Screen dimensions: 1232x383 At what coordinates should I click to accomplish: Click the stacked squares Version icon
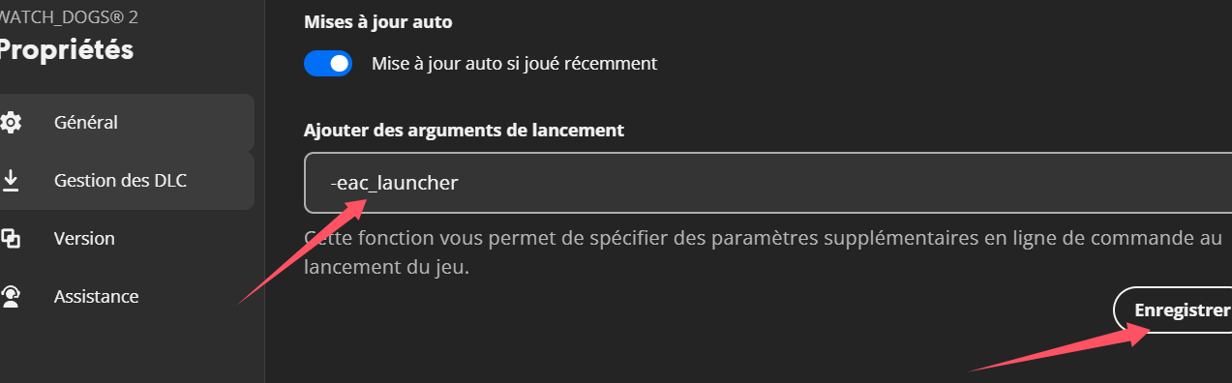tap(10, 238)
